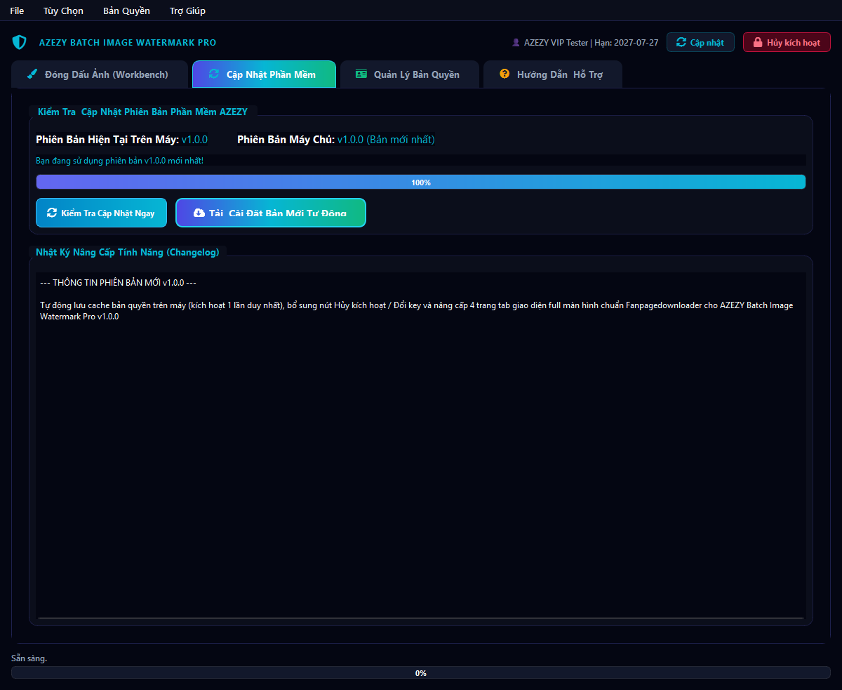Viewport: 842px width, 690px height.
Task: Click the Cập nhật button in the header
Action: 700,42
